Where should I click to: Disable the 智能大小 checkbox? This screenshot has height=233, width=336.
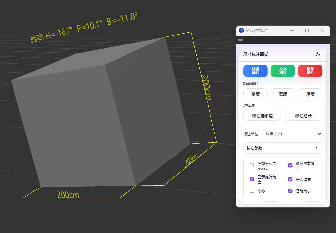coord(290,191)
